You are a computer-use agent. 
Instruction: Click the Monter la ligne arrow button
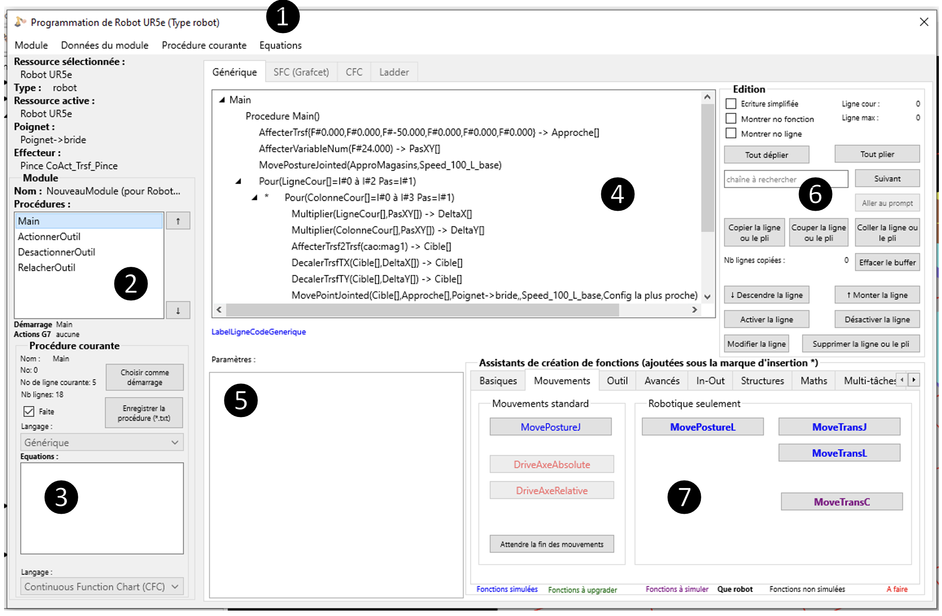coord(877,295)
